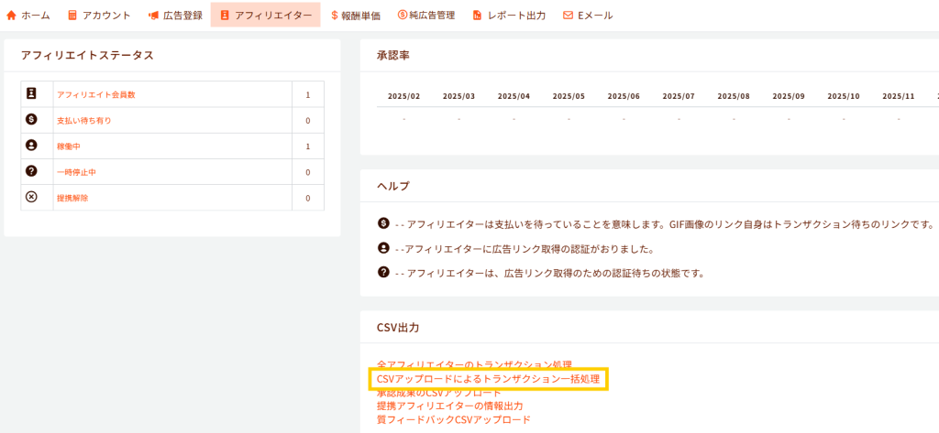Click the megaphone icon for 広告登録
Viewport: 939px width, 433px height.
(154, 16)
